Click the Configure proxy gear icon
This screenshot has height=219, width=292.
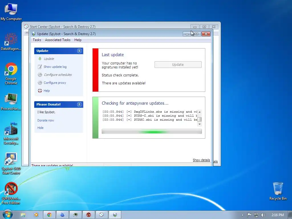coord(40,83)
